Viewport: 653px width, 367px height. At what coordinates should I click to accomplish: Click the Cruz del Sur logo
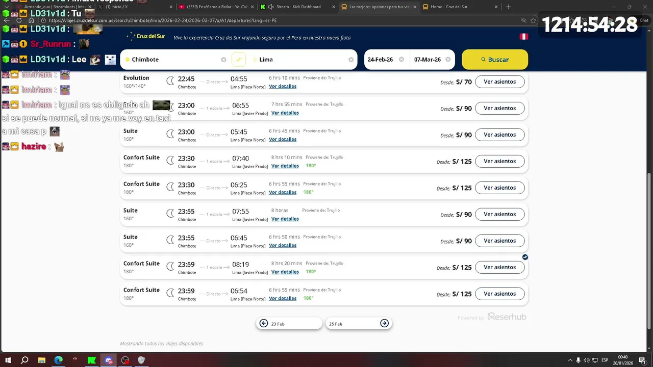pos(146,37)
